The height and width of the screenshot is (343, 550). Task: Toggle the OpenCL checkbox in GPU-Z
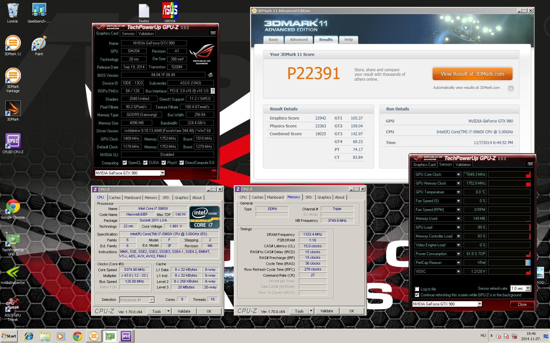tap(124, 163)
